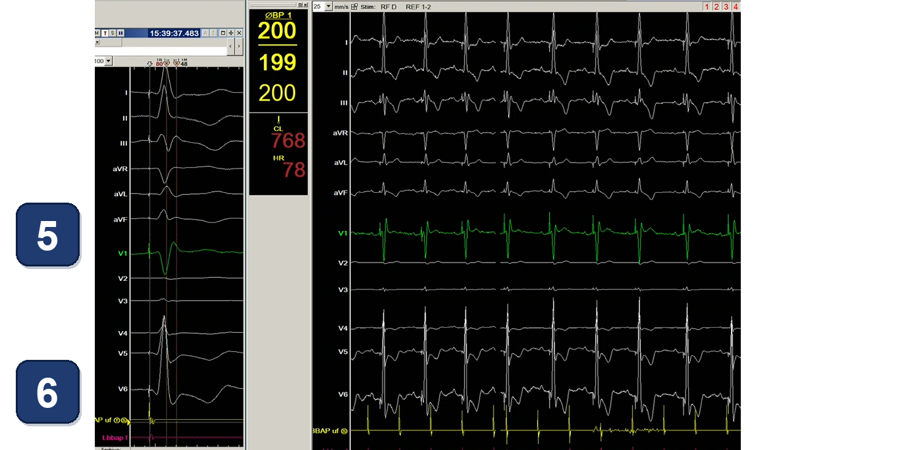Select the white down-arrow marker above review traces
912x450 pixels.
pyautogui.click(x=149, y=64)
